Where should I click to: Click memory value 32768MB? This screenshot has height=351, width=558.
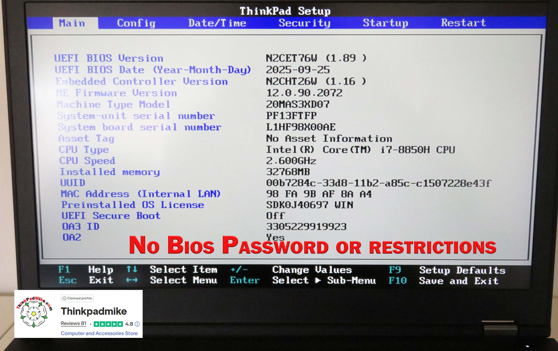point(288,172)
